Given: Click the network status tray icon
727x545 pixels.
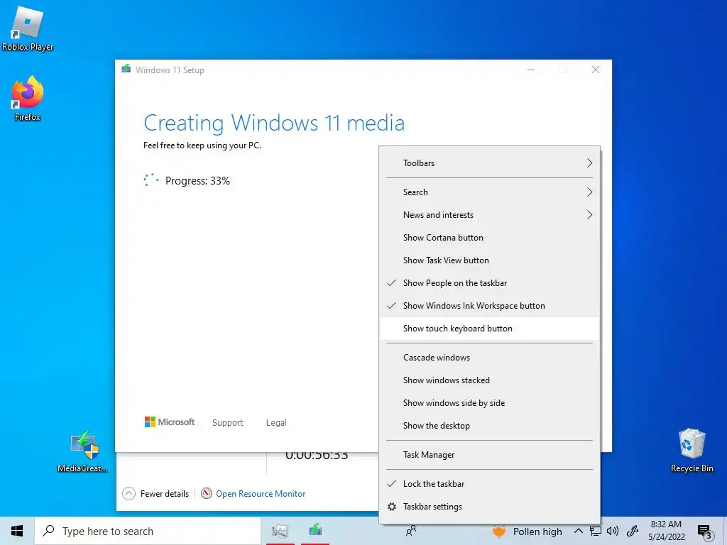Looking at the screenshot, I should pos(596,531).
